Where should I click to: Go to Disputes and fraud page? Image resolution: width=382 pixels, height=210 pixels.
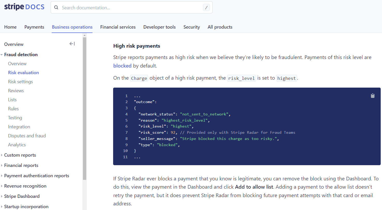(x=27, y=136)
